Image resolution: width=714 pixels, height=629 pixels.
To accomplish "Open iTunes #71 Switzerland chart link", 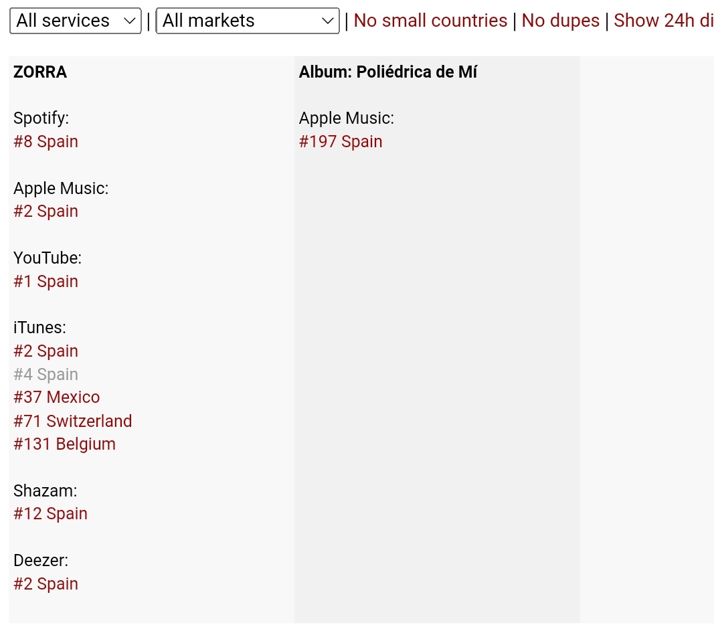I will (72, 422).
